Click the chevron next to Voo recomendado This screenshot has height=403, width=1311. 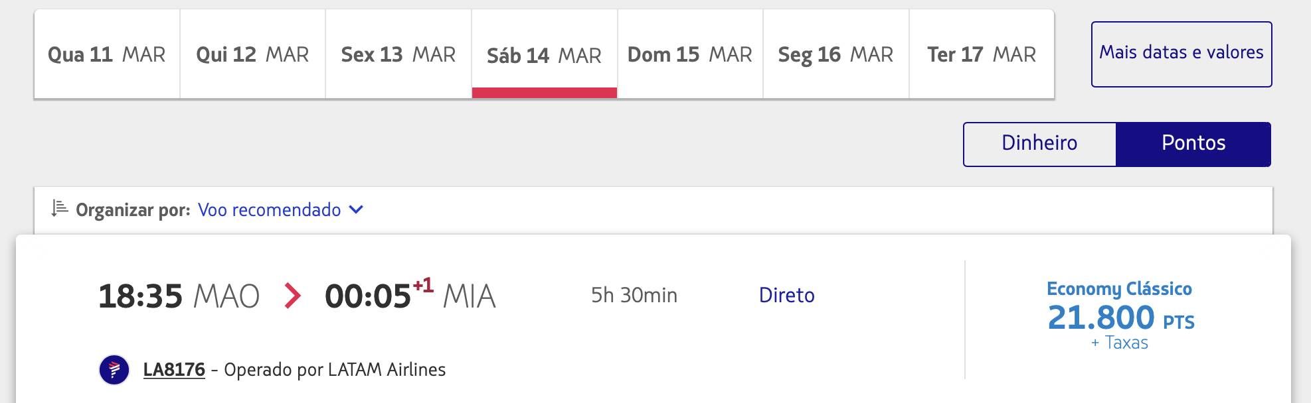(357, 210)
